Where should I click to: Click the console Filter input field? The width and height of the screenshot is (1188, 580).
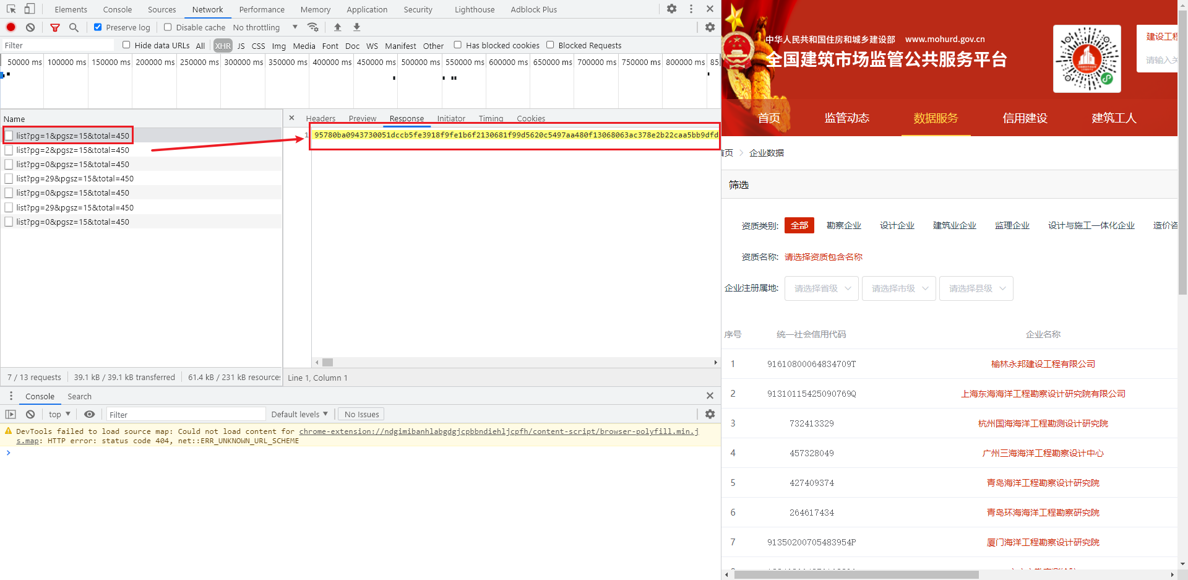[x=186, y=414]
